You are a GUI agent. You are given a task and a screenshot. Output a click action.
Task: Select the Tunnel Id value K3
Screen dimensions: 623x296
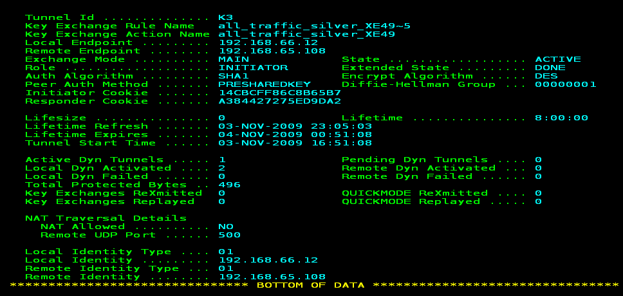pos(225,17)
